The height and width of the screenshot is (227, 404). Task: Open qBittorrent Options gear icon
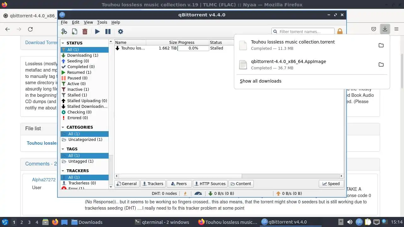click(x=120, y=32)
